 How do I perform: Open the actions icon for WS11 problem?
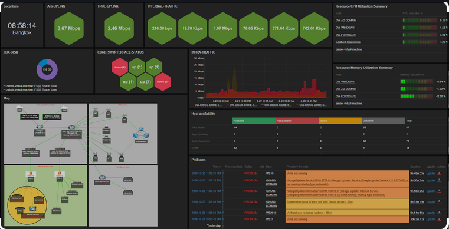pyautogui.click(x=439, y=219)
